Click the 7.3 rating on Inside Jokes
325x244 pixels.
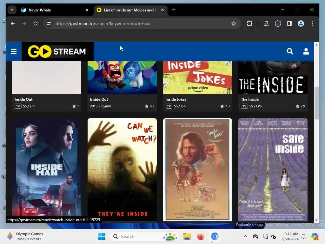225,106
